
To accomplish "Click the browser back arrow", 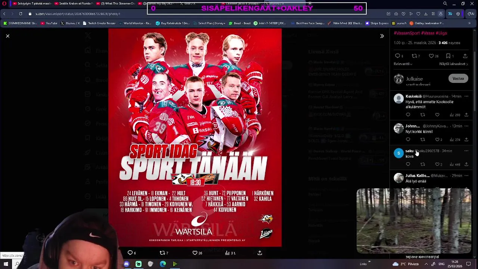I will point(4,14).
